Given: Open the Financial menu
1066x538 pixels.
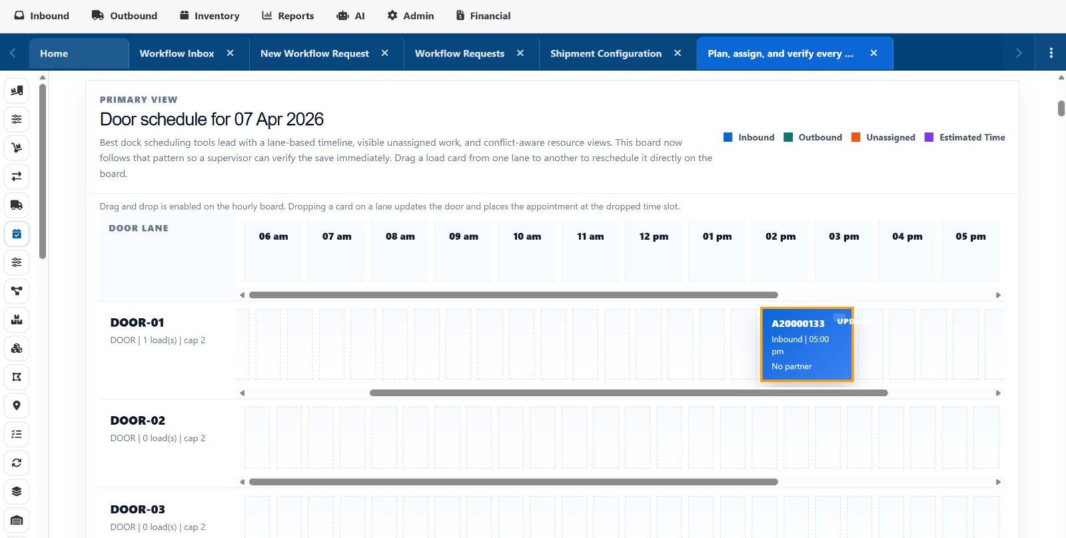Looking at the screenshot, I should 483,16.
